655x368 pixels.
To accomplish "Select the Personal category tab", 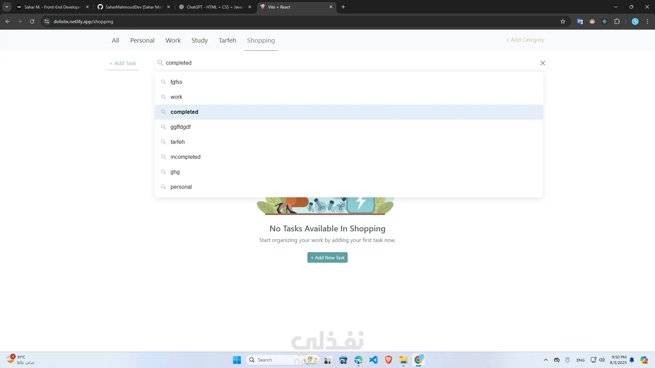I will [142, 40].
